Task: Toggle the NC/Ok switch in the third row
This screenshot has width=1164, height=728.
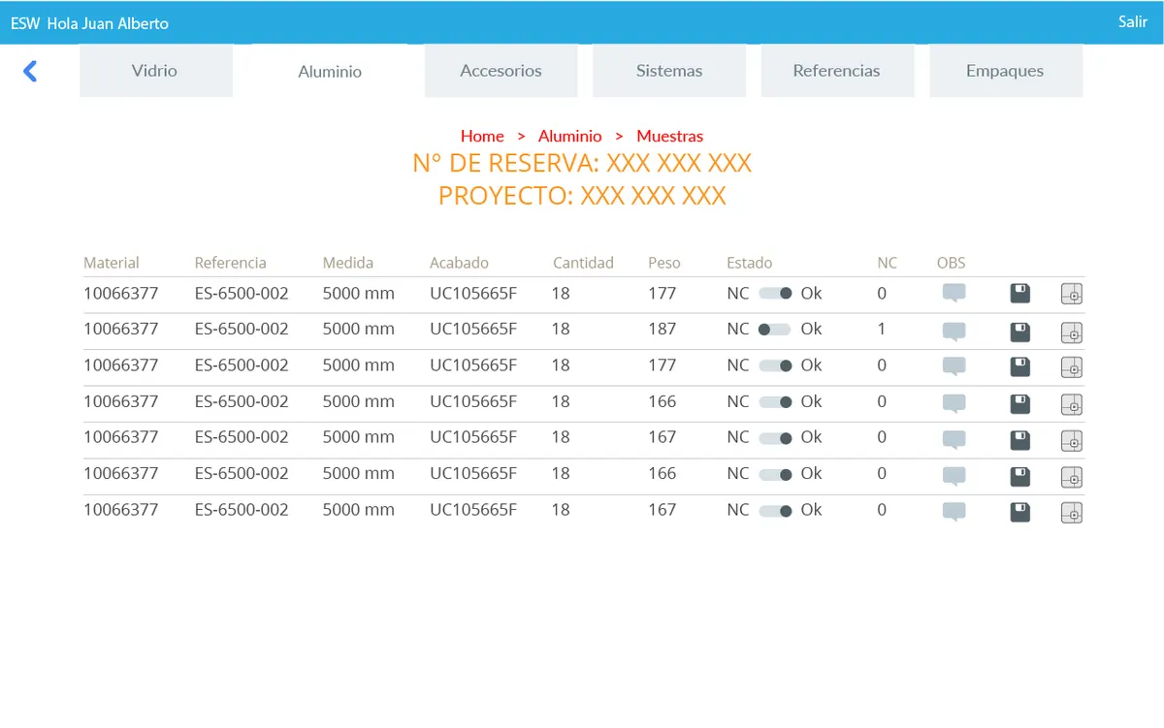Action: pos(775,365)
